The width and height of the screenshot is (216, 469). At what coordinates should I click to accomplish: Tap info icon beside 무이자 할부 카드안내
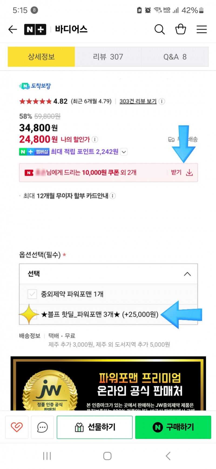113,196
